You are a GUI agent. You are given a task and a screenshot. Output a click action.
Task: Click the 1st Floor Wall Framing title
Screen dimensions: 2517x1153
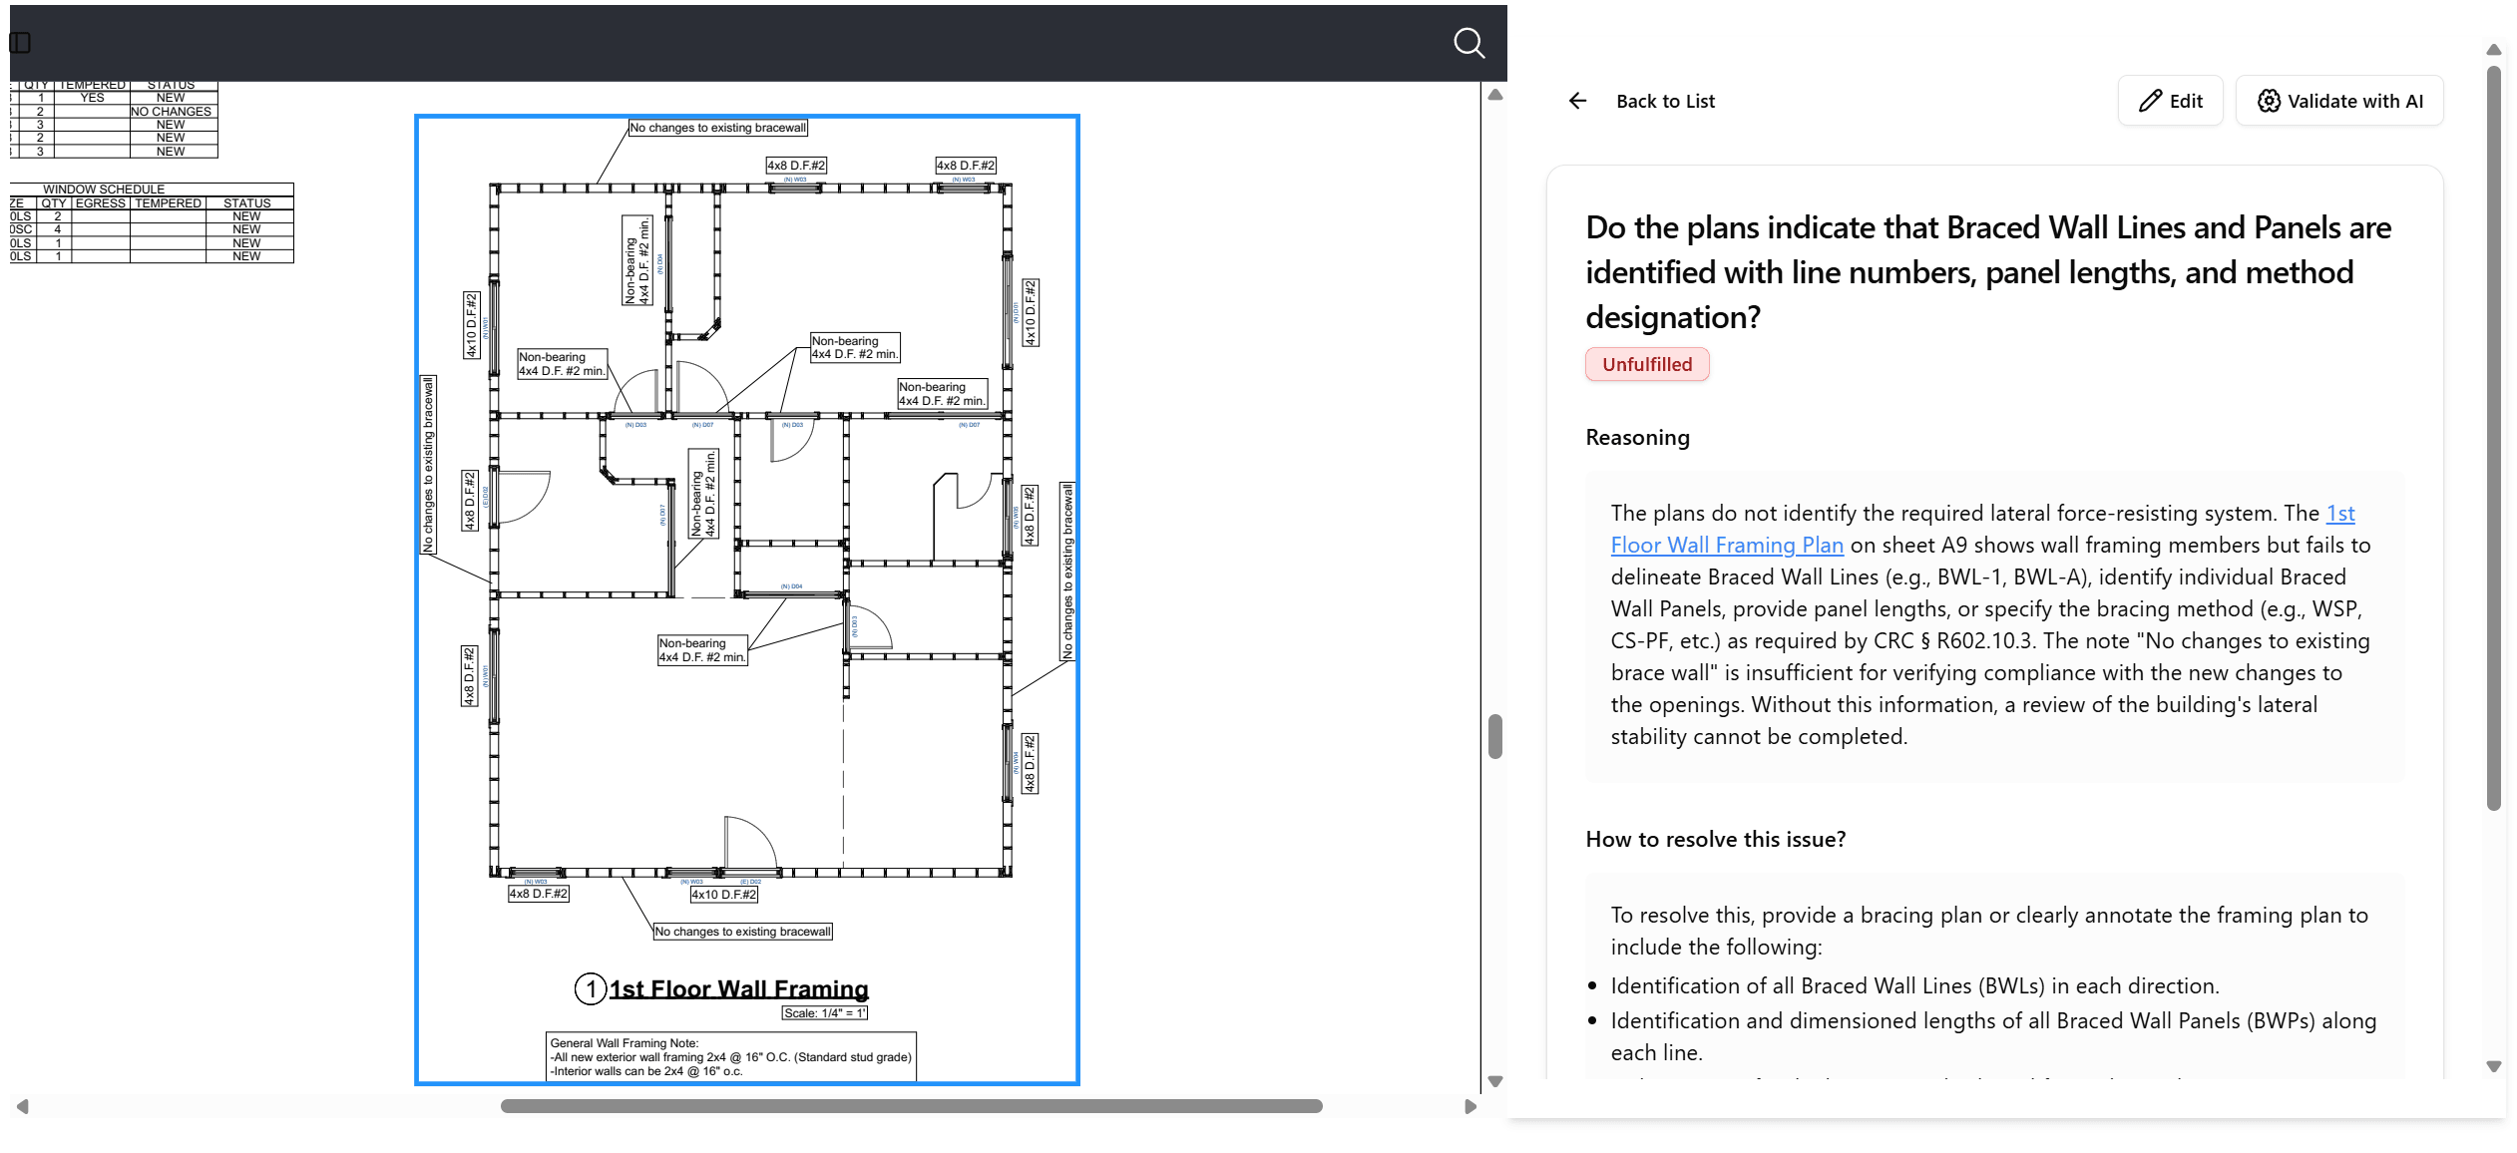tap(738, 988)
